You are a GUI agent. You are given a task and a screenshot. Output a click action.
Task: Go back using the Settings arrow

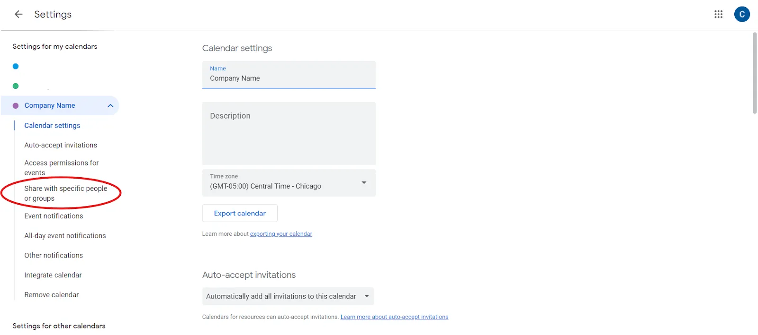(x=18, y=14)
